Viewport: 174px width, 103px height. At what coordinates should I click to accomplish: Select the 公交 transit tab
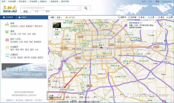click(36, 11)
